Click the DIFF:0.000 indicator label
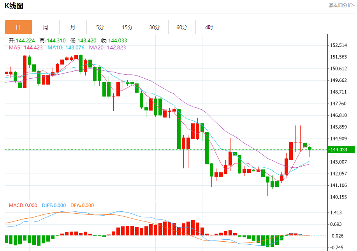 54,205
